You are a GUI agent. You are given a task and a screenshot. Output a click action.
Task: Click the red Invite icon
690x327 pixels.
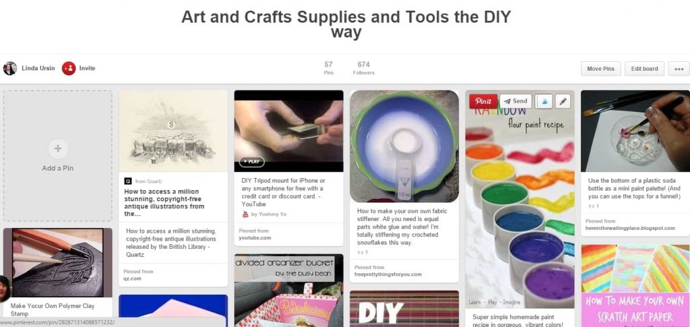coord(69,68)
